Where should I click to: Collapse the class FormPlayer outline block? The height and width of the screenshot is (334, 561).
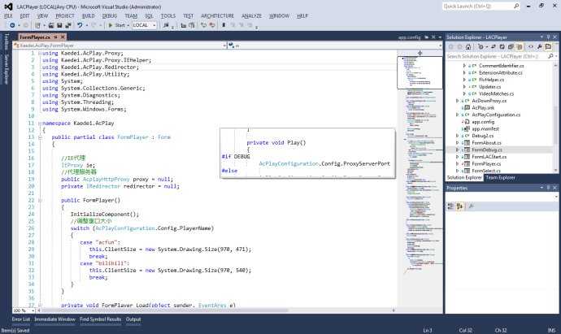40,137
